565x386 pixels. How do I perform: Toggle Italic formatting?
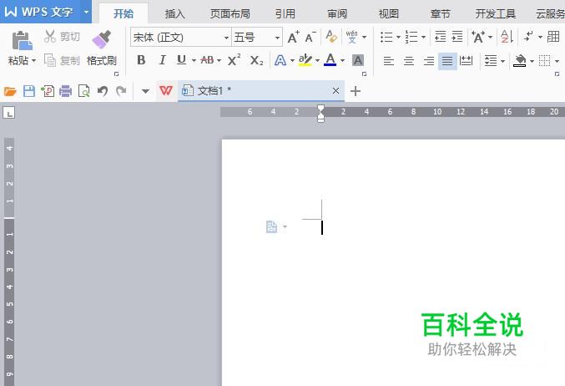(x=162, y=60)
